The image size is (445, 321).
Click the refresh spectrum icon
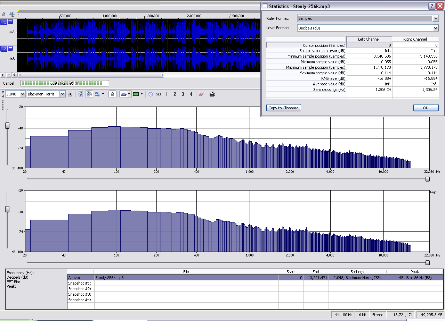pos(81,94)
